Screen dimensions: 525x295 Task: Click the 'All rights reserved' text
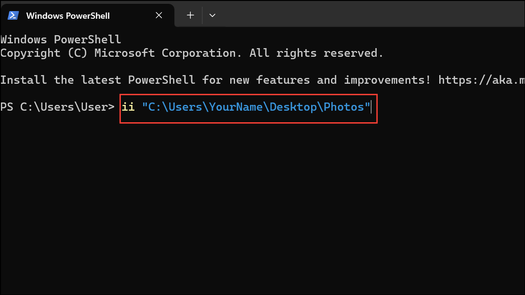coord(316,53)
